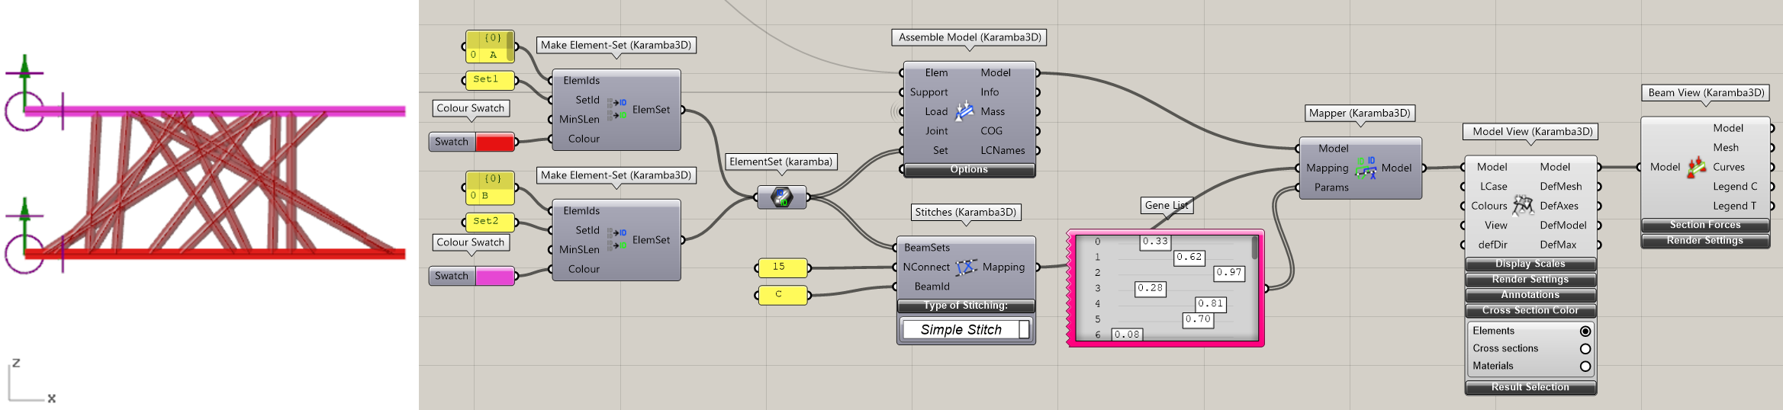Open the Result Selection section
Image resolution: width=1783 pixels, height=410 pixels.
click(x=1530, y=388)
